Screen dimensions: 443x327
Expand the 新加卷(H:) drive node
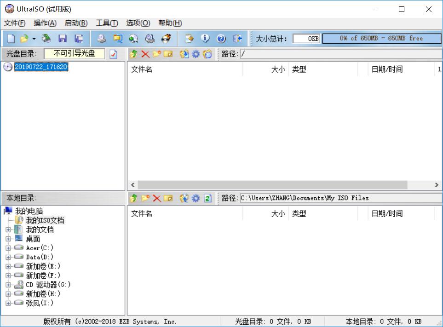[x=8, y=294]
